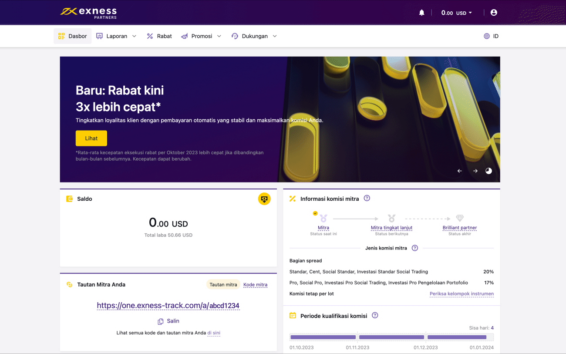This screenshot has height=354, width=566.
Task: Select the Tautan mitra pill
Action: pyautogui.click(x=223, y=285)
